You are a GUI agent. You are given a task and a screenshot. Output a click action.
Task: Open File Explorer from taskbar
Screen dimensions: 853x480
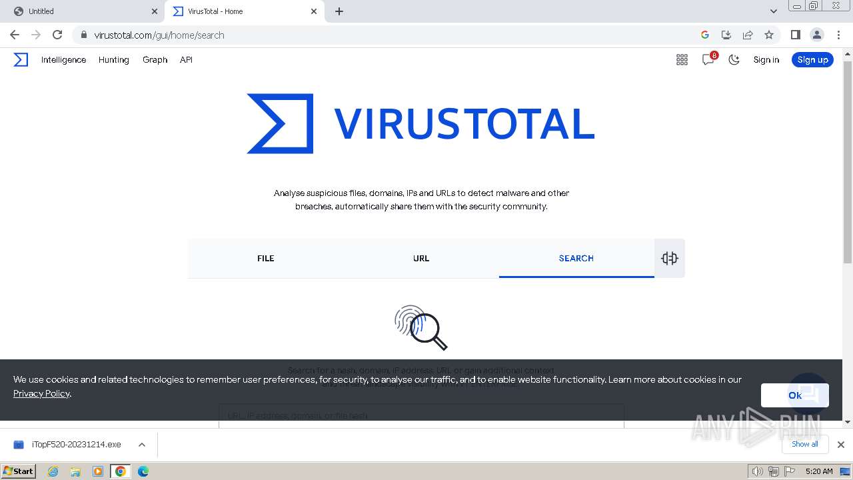coord(75,471)
